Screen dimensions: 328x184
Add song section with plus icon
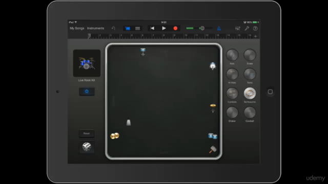click(255, 36)
